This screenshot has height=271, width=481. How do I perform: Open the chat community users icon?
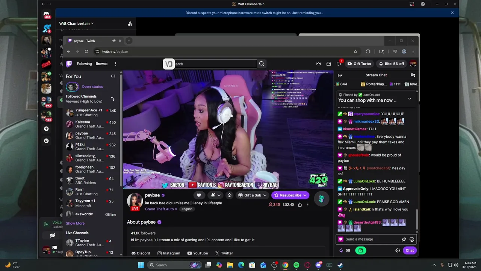[x=413, y=75]
